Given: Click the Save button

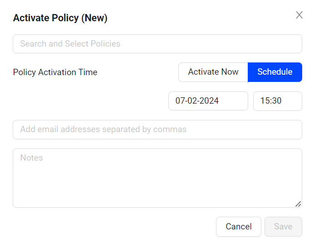Looking at the screenshot, I should click(283, 227).
